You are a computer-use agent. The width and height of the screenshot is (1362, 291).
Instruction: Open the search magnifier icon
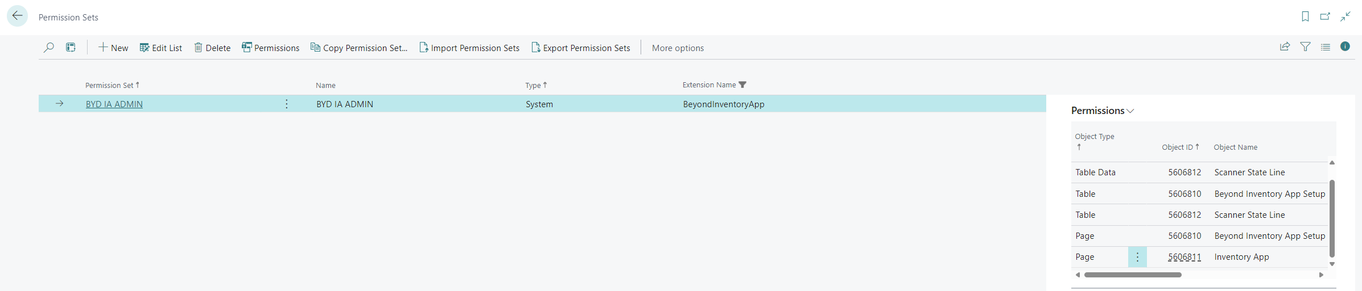point(49,48)
